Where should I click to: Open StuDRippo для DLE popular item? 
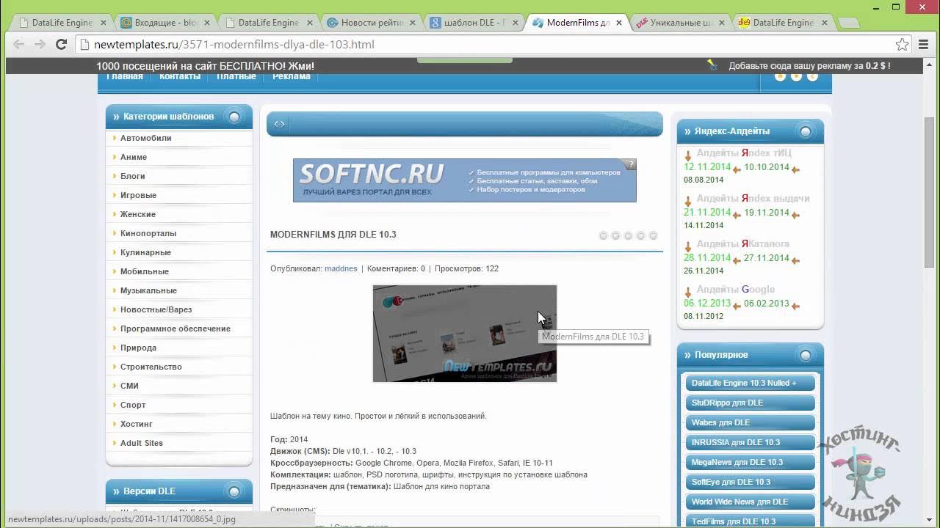(750, 403)
